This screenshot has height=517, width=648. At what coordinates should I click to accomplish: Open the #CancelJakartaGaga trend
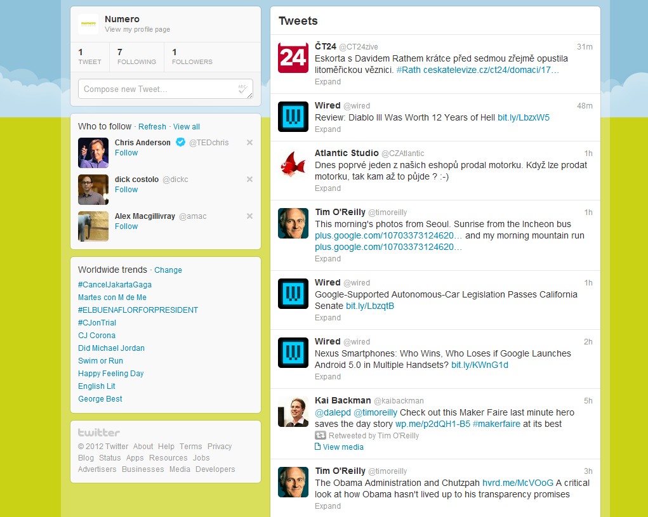[115, 285]
